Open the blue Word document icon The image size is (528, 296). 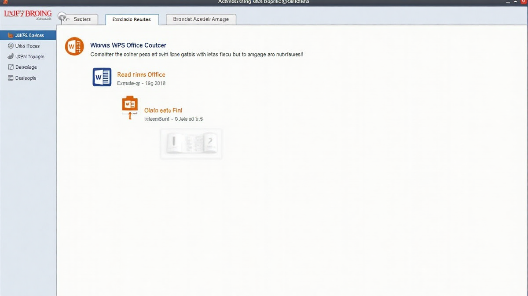click(x=102, y=77)
